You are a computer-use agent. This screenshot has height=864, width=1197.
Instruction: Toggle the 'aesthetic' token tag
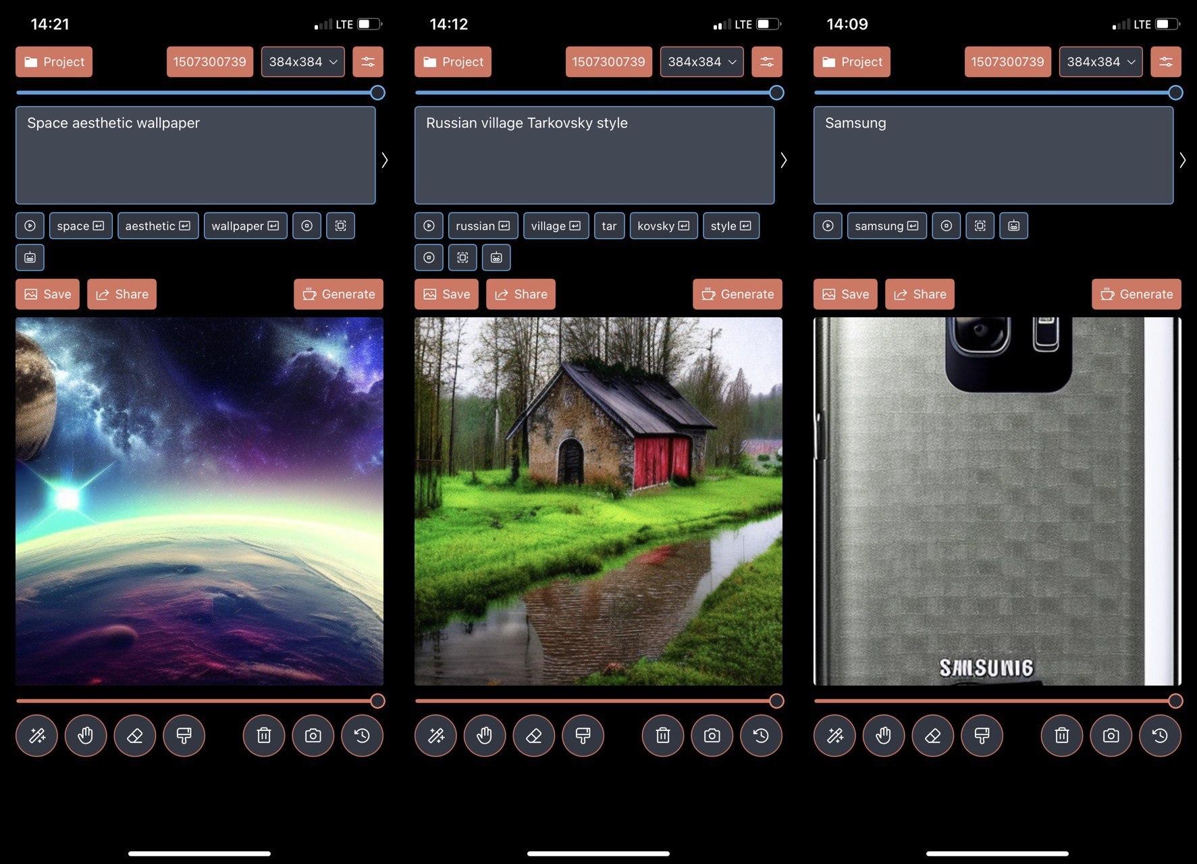pos(158,226)
